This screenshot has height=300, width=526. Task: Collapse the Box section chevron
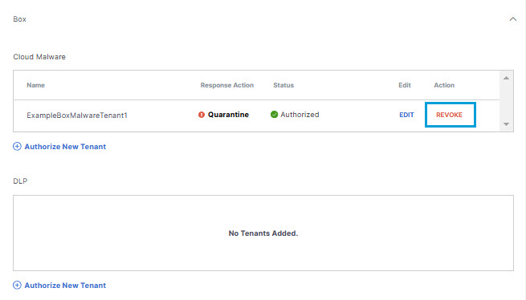[x=512, y=19]
